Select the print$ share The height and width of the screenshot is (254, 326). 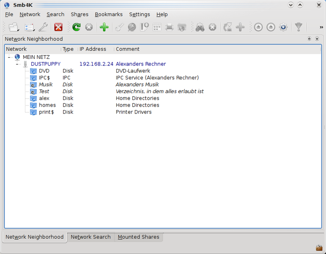point(47,112)
